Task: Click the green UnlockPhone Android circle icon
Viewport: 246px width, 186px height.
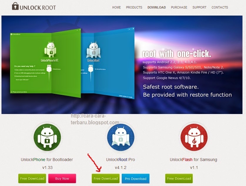Action: pos(47,138)
